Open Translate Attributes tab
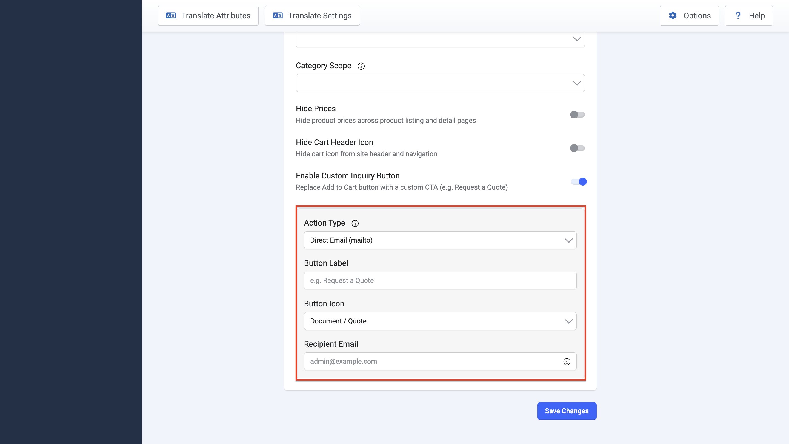Screen dimensions: 789x444 tap(208, 16)
